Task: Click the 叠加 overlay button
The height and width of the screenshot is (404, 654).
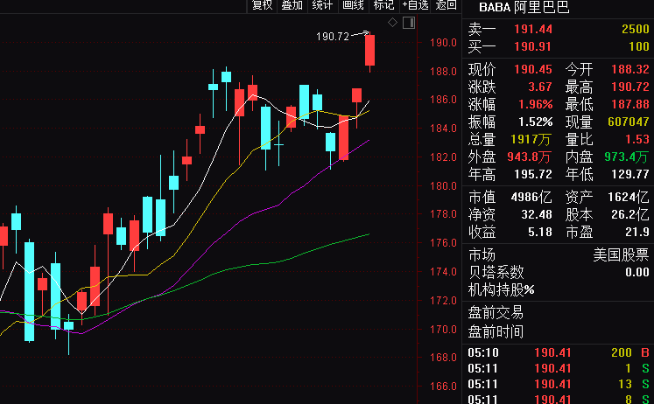Action: point(292,5)
